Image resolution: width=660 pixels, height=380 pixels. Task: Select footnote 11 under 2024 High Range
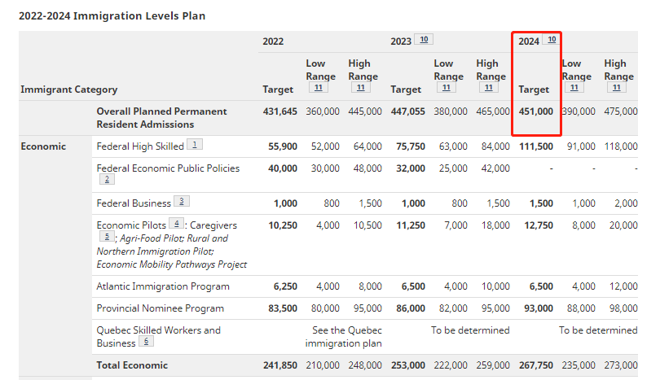617,88
